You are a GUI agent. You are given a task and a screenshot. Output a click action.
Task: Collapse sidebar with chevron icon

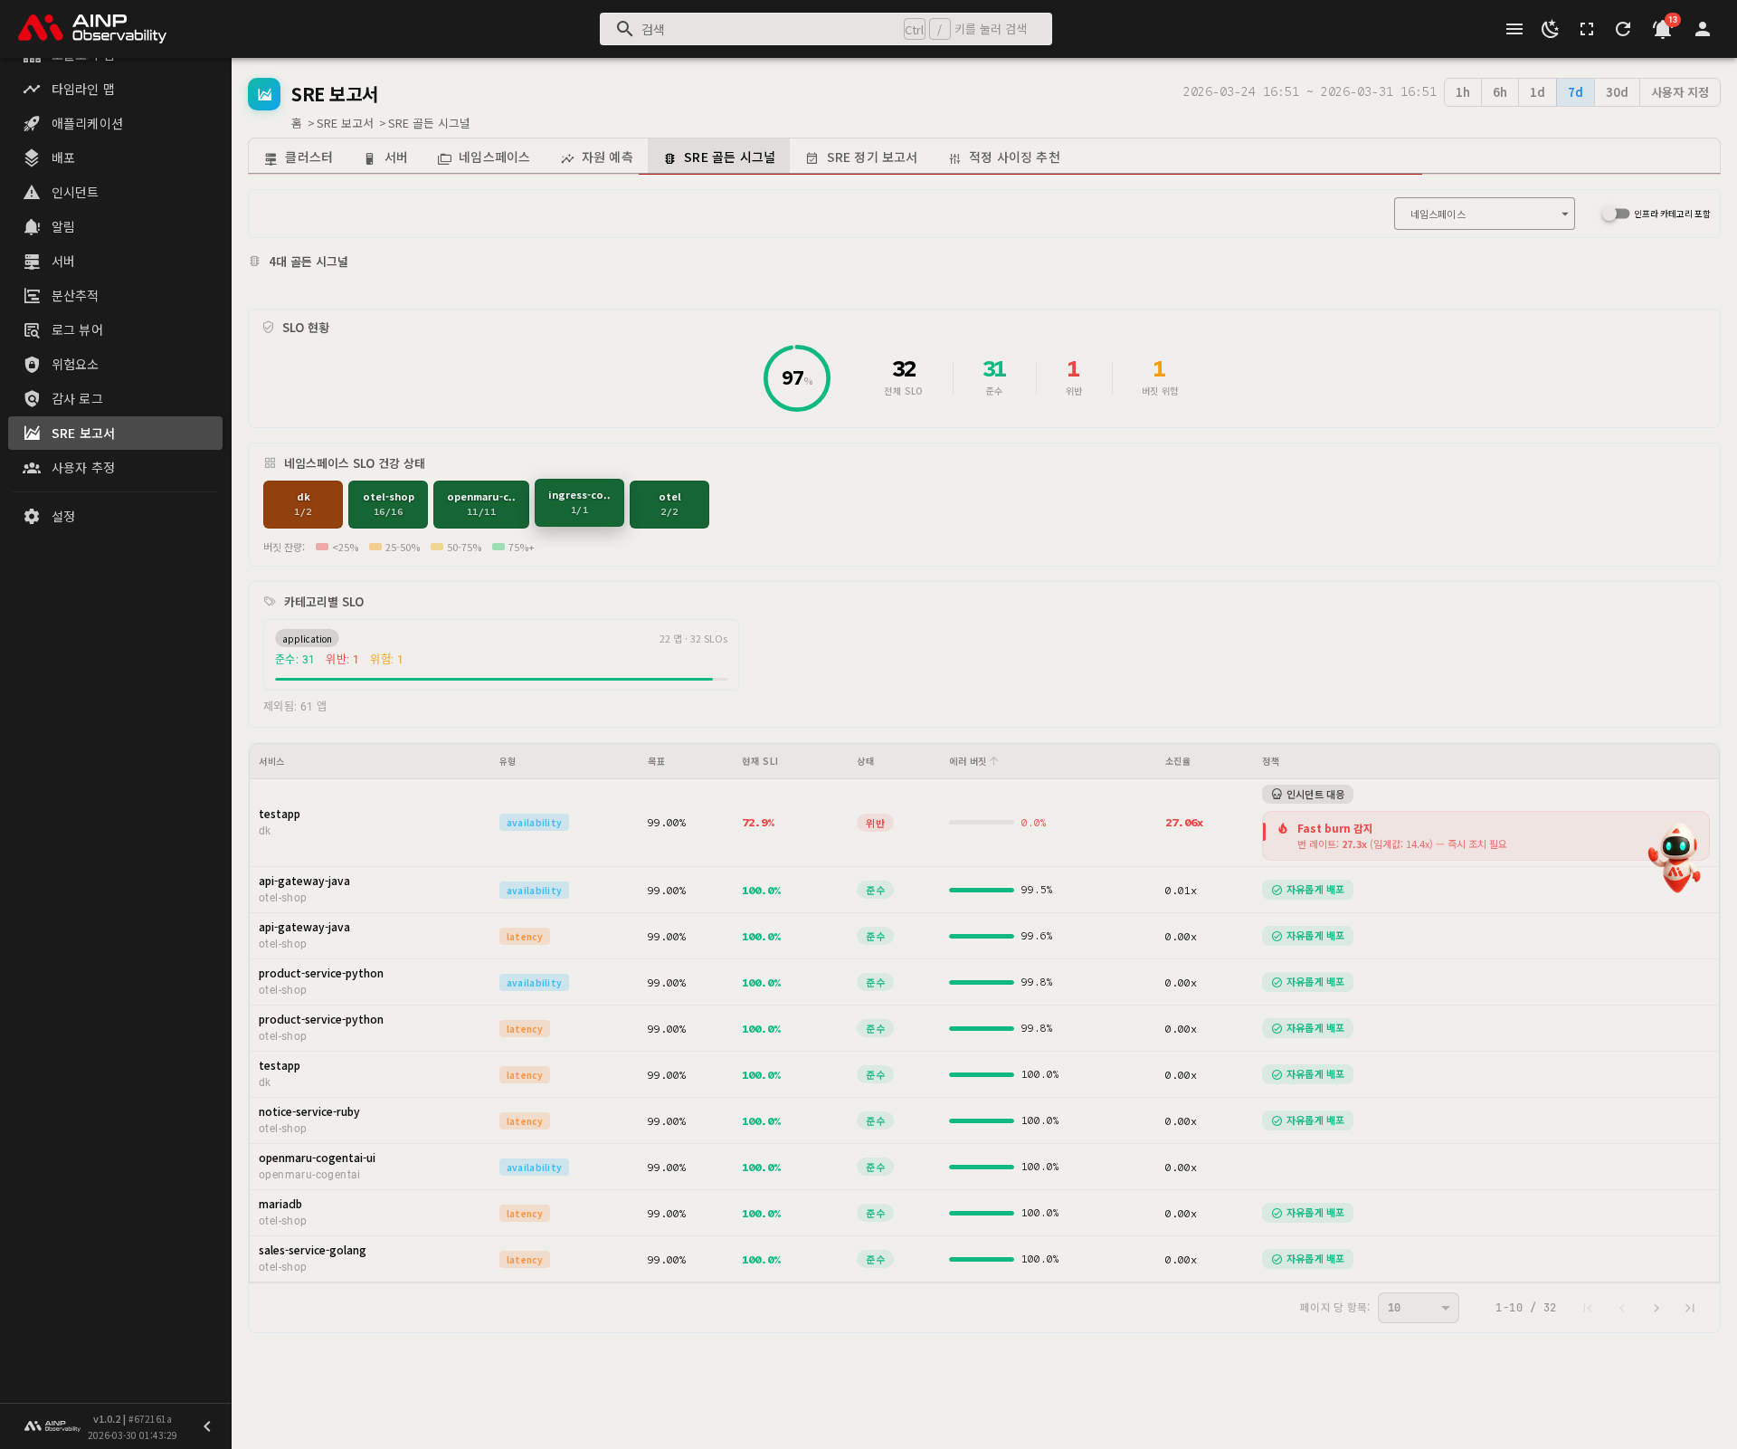pos(206,1426)
